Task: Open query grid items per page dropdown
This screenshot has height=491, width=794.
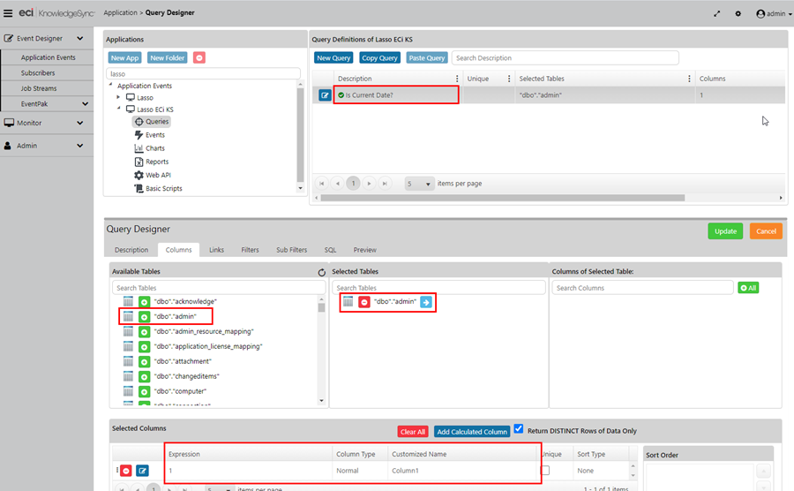Action: 419,184
